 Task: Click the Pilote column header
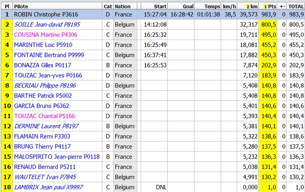click(x=22, y=7)
